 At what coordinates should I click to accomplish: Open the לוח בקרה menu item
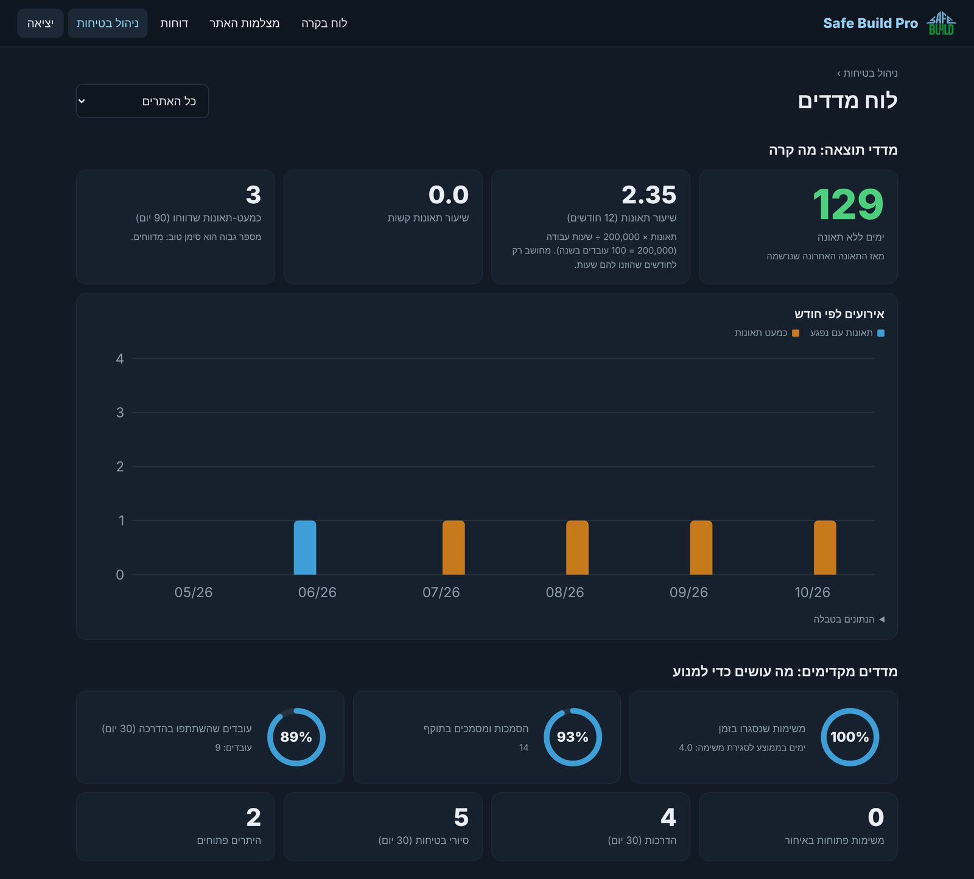tap(324, 23)
